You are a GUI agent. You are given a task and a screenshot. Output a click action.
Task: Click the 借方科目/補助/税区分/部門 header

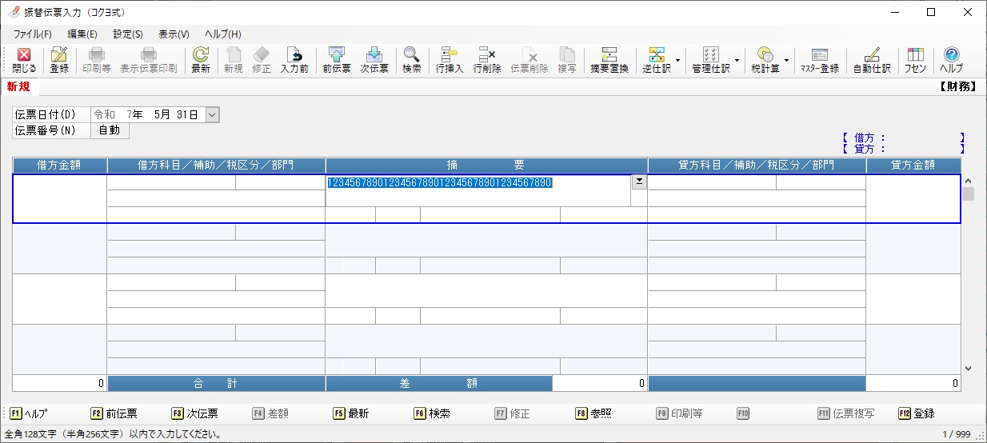[x=216, y=166]
